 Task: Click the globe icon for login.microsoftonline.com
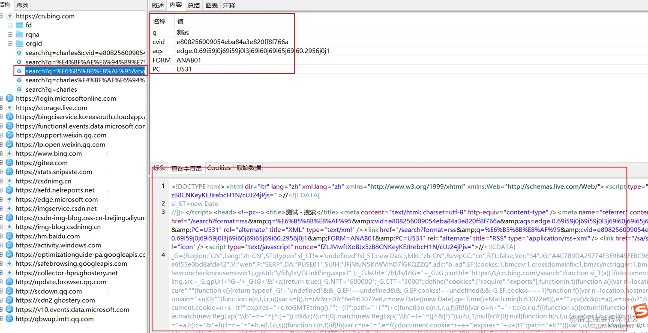point(9,99)
